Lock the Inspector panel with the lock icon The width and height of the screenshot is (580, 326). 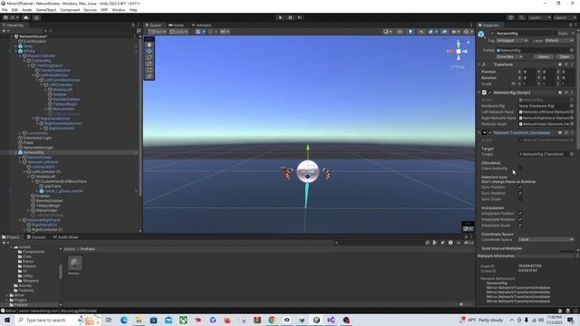570,25
